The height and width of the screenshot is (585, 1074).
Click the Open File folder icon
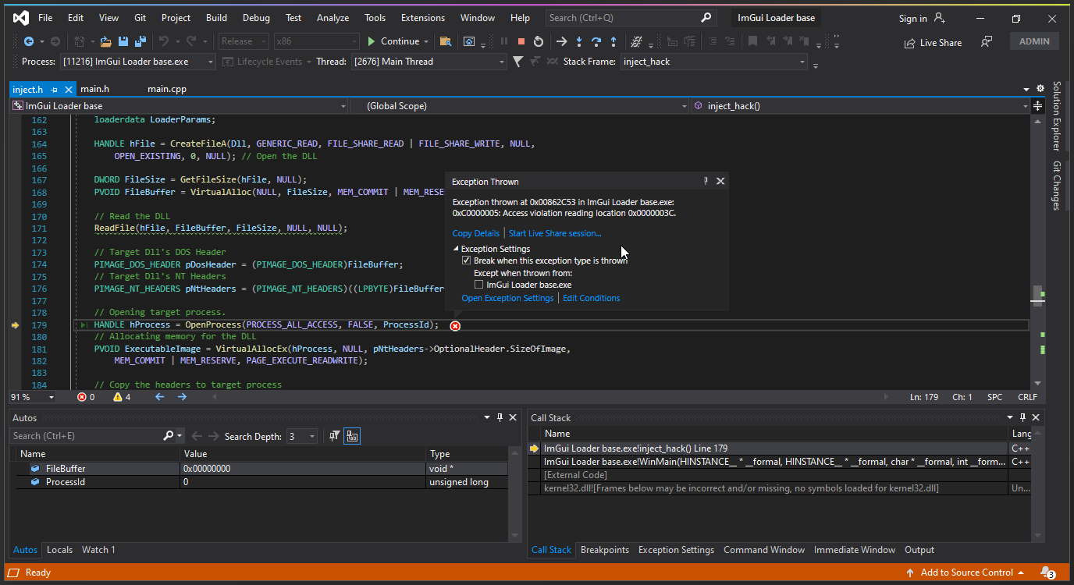105,41
